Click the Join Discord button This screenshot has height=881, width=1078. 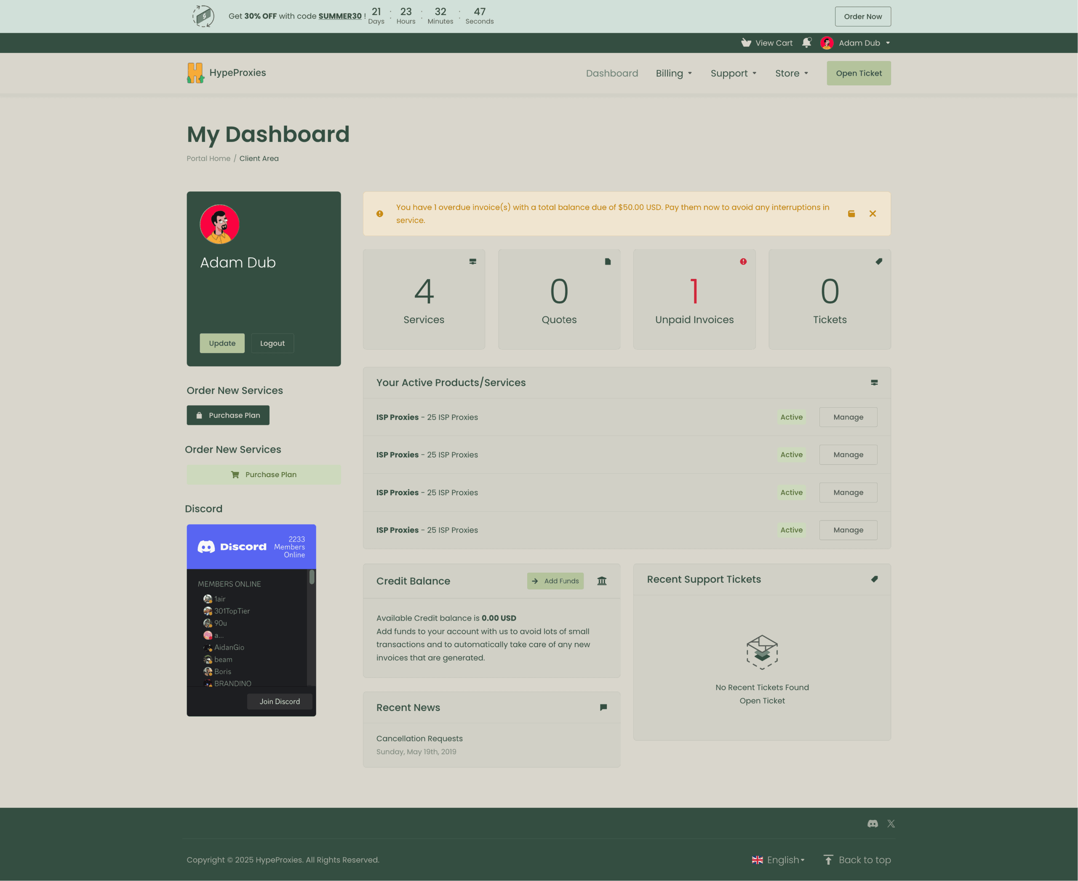[x=280, y=701]
